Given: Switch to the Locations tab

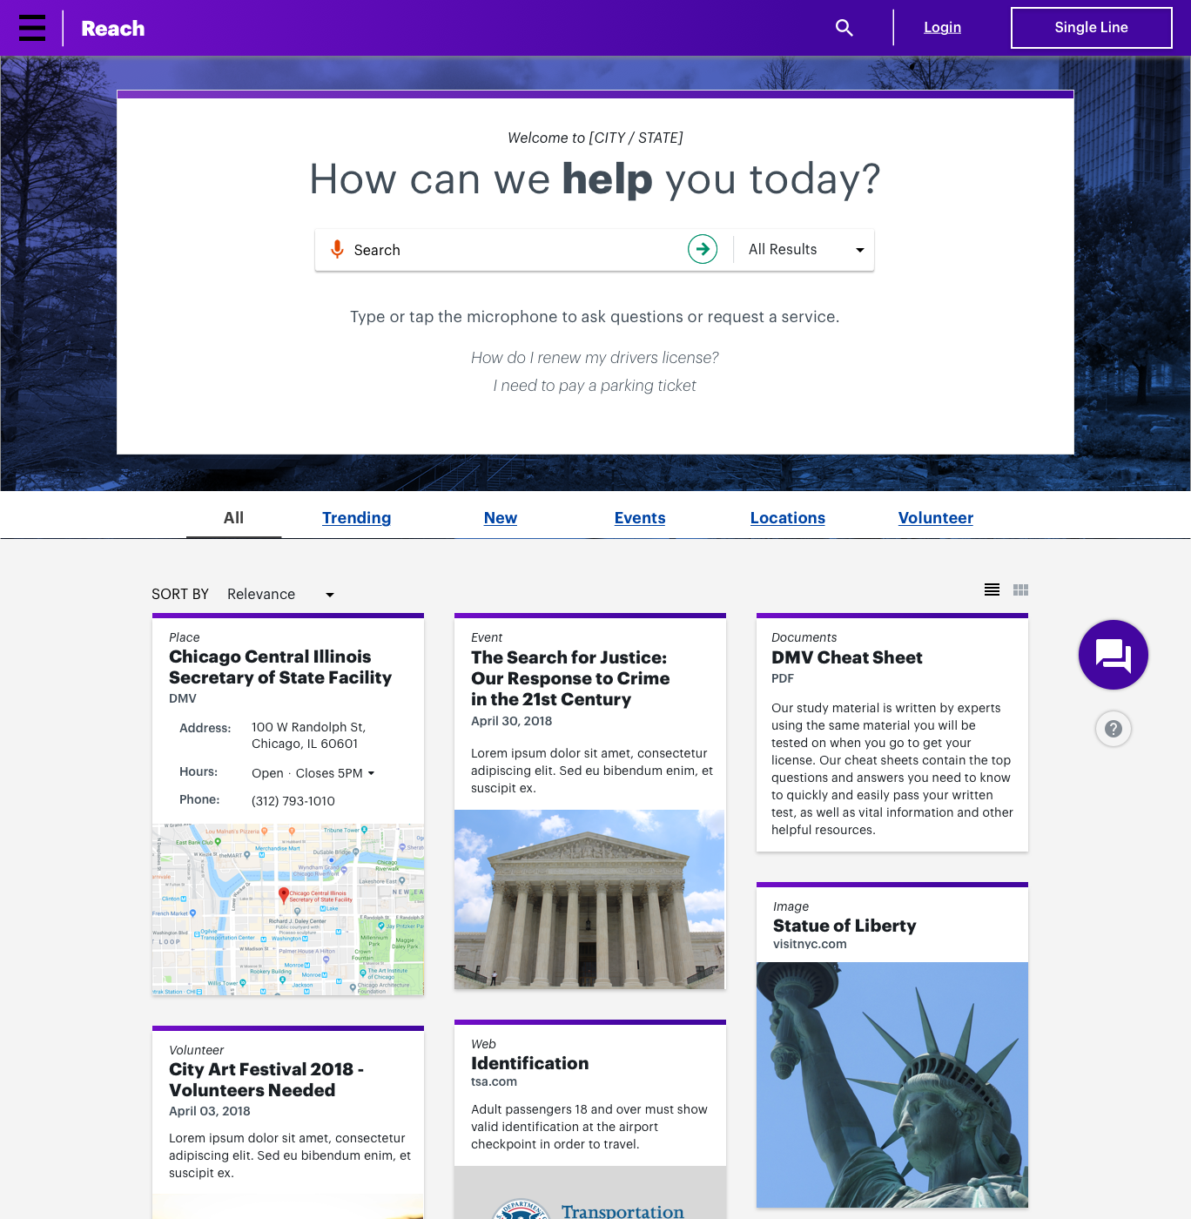Looking at the screenshot, I should point(787,517).
